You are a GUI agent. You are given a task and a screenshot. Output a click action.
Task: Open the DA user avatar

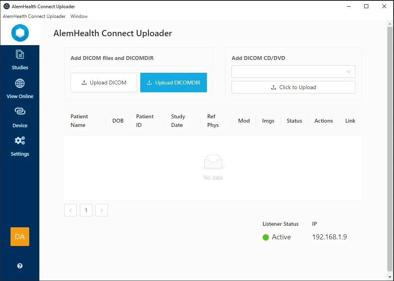point(20,237)
